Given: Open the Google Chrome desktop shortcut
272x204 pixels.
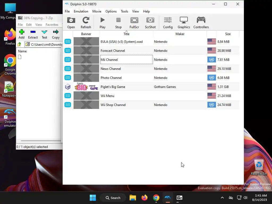Looking at the screenshot, I should point(10,65).
